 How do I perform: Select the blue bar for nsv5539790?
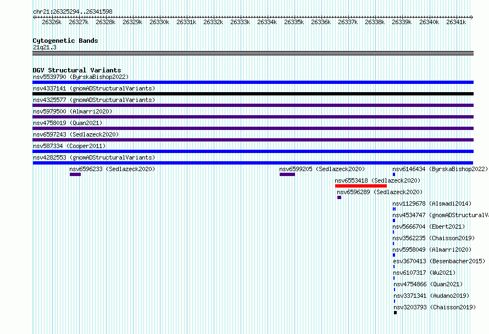pyautogui.click(x=253, y=82)
